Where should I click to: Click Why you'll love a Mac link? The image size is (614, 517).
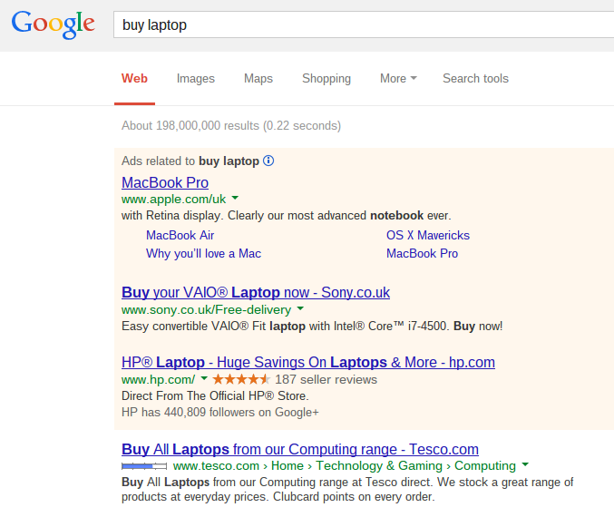[x=204, y=253]
